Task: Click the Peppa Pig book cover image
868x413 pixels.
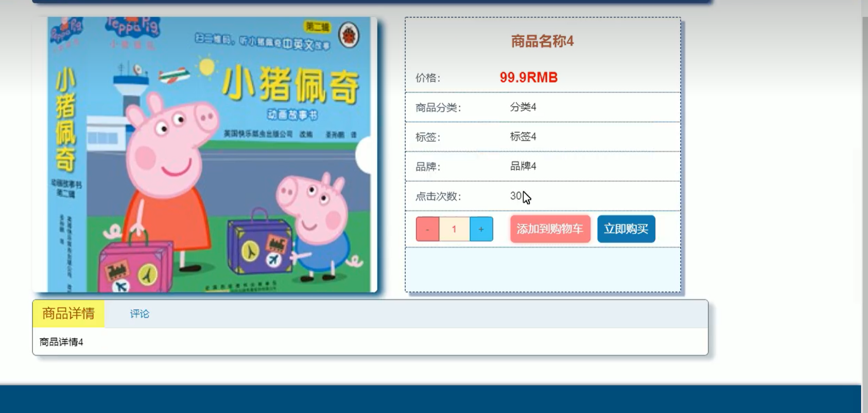Action: pyautogui.click(x=205, y=155)
